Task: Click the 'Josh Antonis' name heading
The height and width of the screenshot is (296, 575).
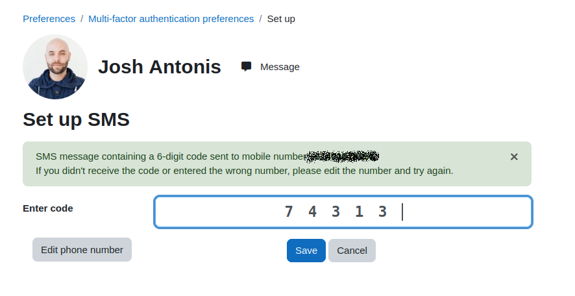Action: (160, 67)
